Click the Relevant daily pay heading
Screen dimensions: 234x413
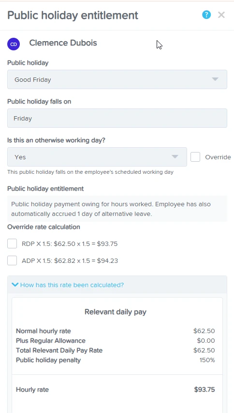point(116,312)
